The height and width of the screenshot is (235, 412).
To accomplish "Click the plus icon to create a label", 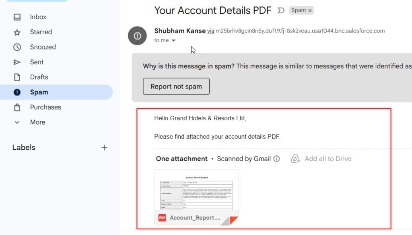I will [104, 147].
